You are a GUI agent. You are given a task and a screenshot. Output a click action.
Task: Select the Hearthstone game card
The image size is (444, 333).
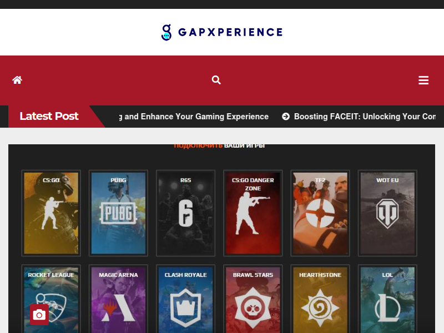320,299
